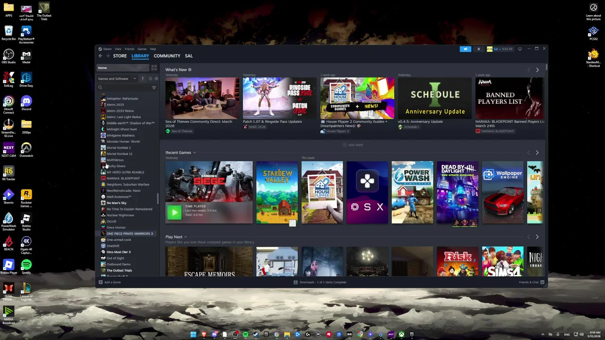605x340 pixels.
Task: Open the Friends menu
Action: pyautogui.click(x=129, y=49)
